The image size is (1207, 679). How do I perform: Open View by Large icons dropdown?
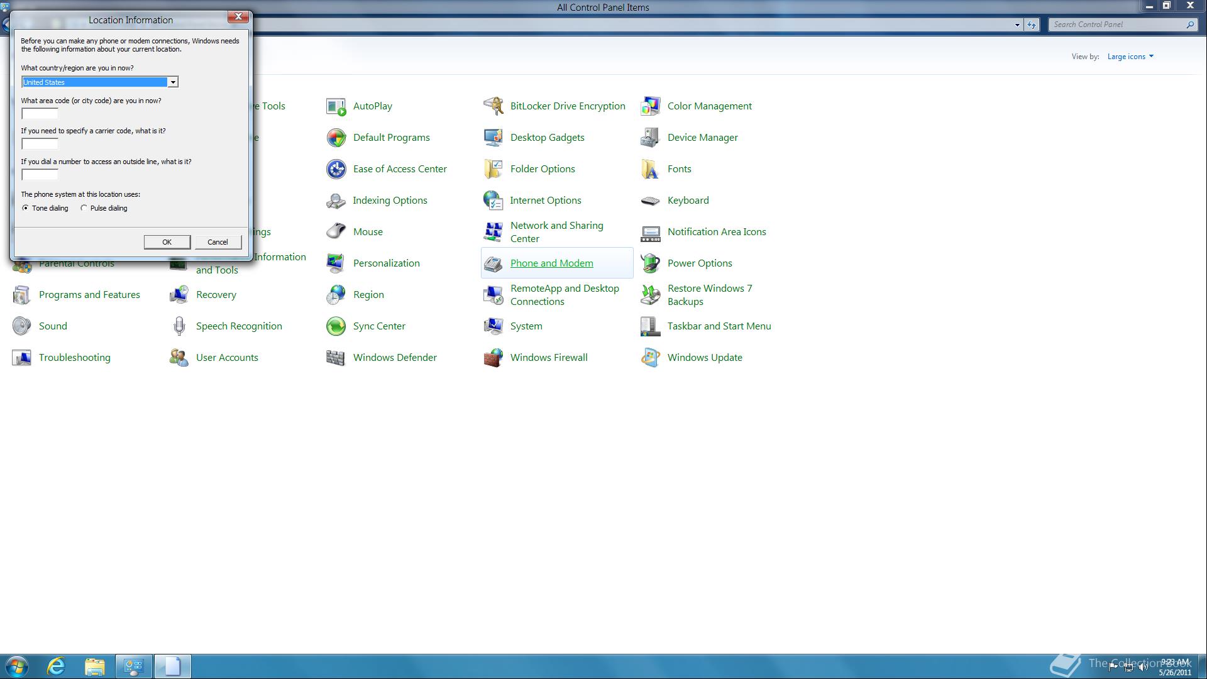1130,57
